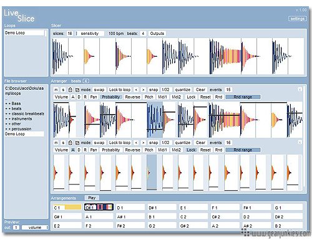Screen dimensions: 312x240
Task: Select D parameter on first track
Action: [x=79, y=97]
